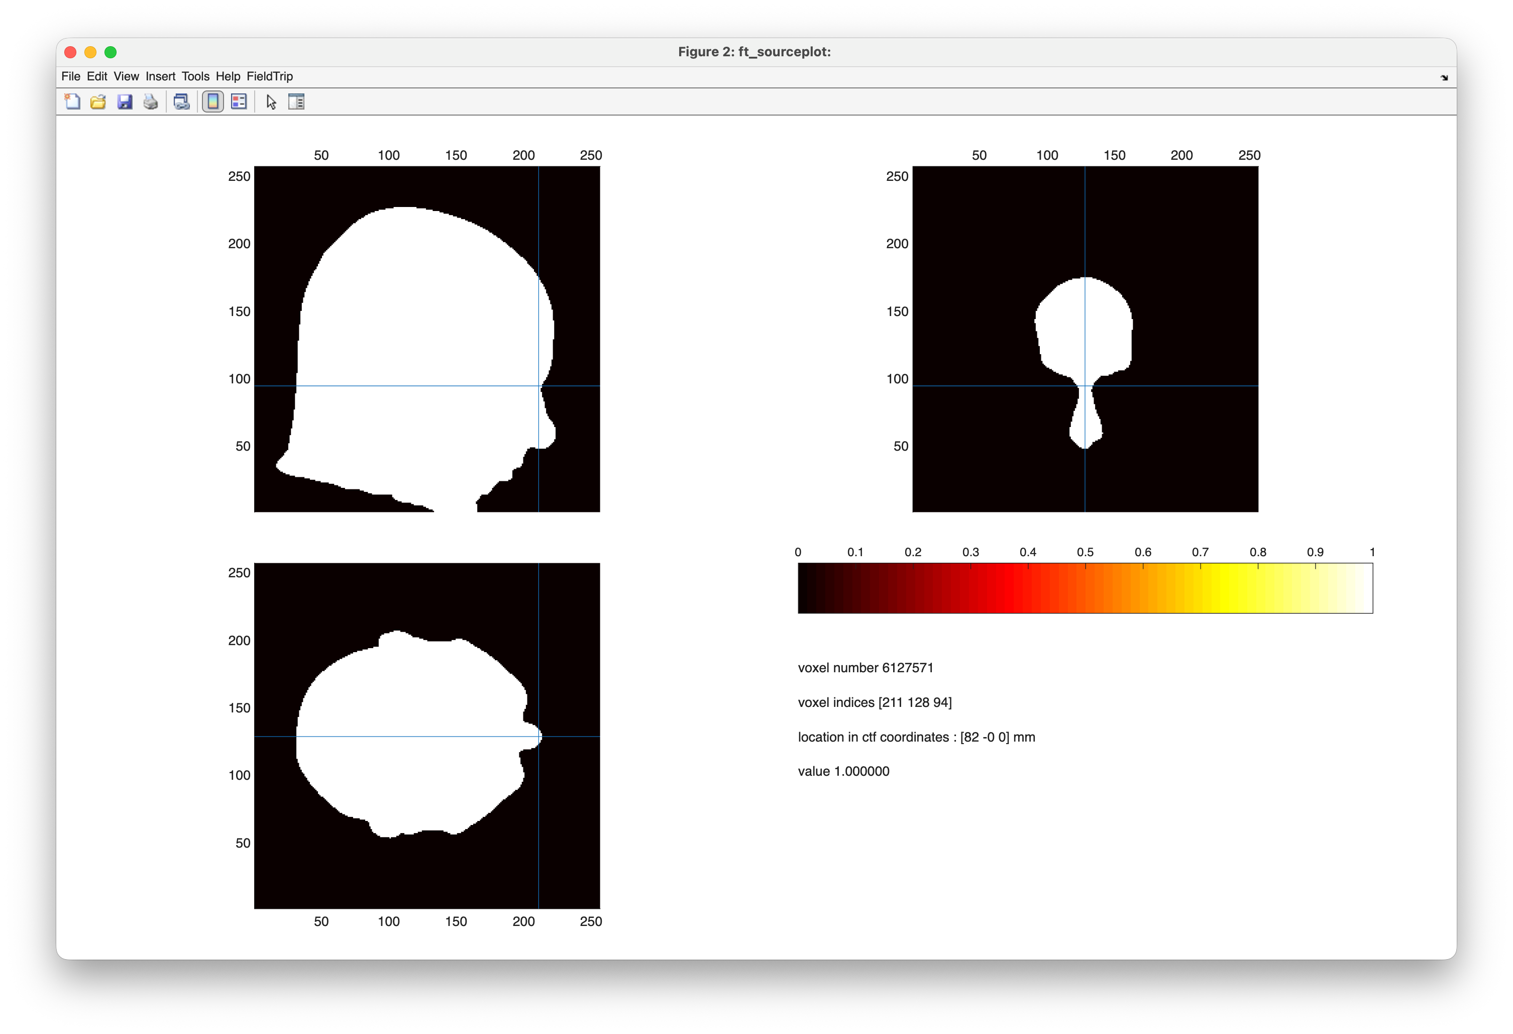Expand the Insert menu
1513x1034 pixels.
coord(160,76)
